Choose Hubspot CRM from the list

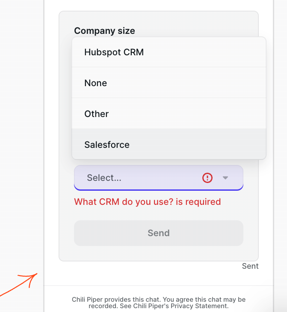click(x=169, y=52)
